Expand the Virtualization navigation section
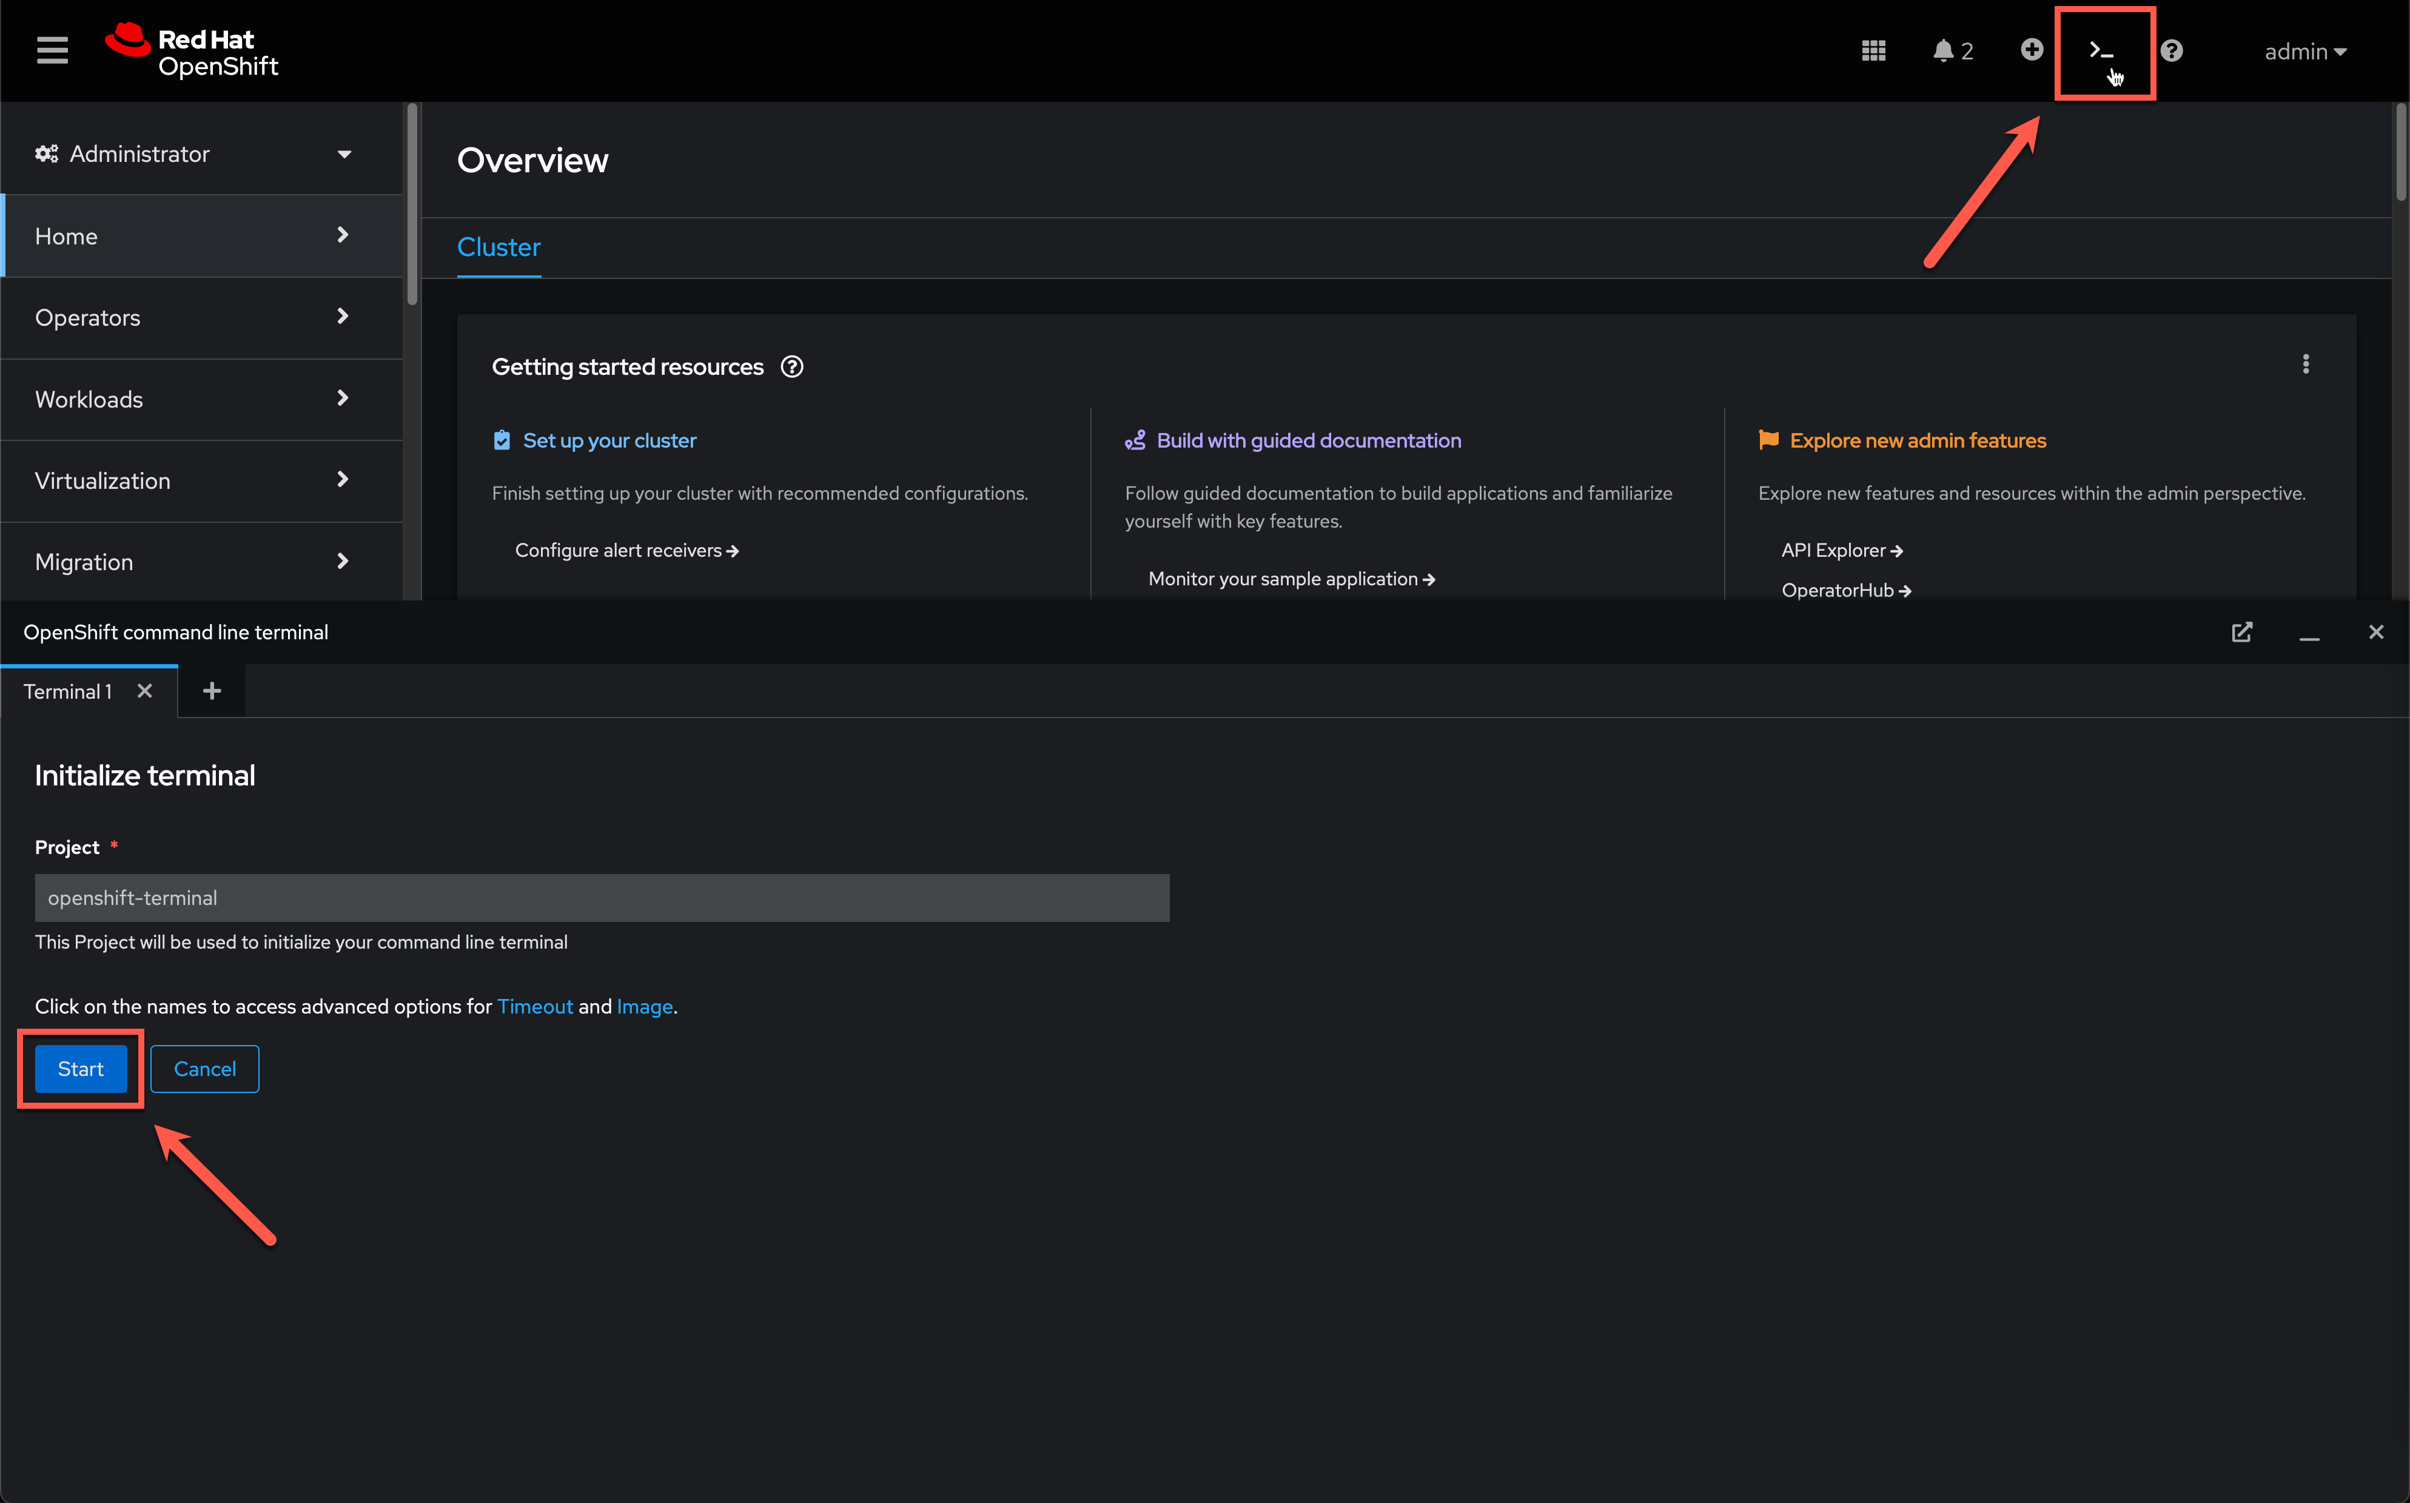Viewport: 2410px width, 1503px height. pos(202,480)
